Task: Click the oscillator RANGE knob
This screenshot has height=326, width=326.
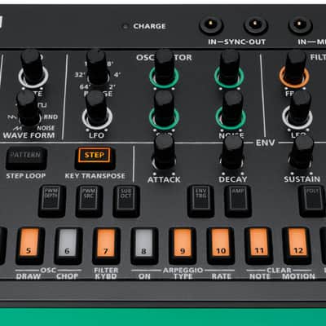Action: coord(97,67)
